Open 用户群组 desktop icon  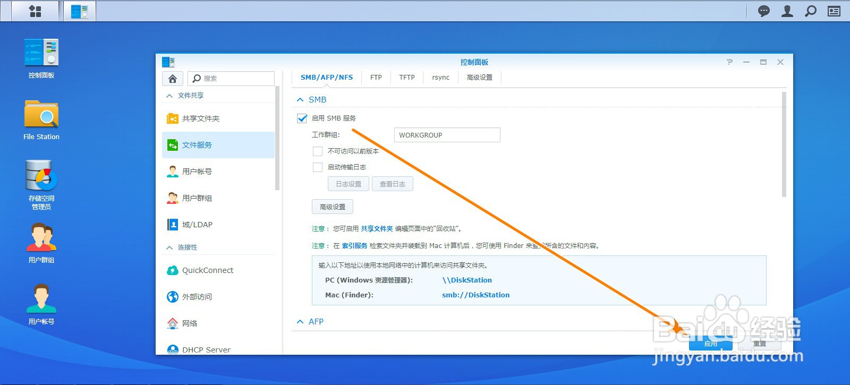point(41,243)
